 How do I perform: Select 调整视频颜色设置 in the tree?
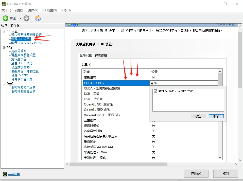(23, 87)
